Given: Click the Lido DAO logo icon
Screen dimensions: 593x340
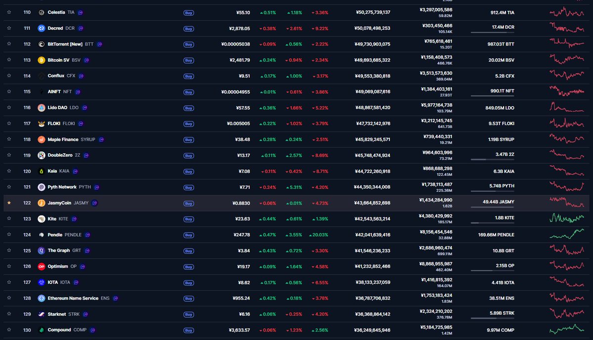Looking at the screenshot, I should [42, 108].
